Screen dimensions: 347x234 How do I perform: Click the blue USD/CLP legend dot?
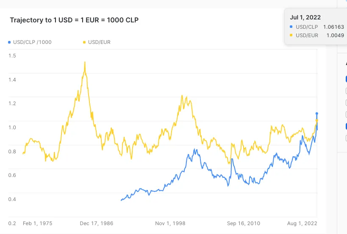[9, 42]
